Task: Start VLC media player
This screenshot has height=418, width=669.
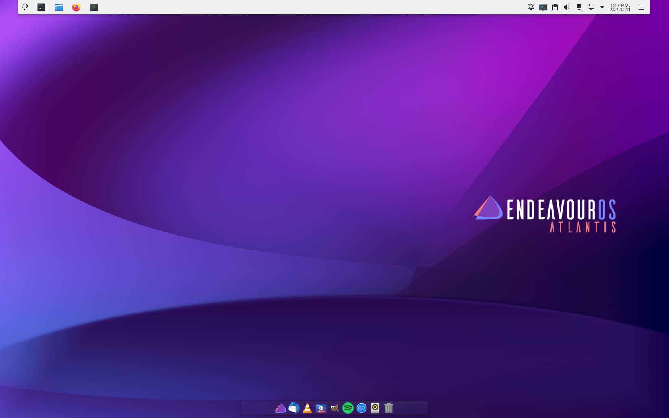Action: tap(307, 408)
